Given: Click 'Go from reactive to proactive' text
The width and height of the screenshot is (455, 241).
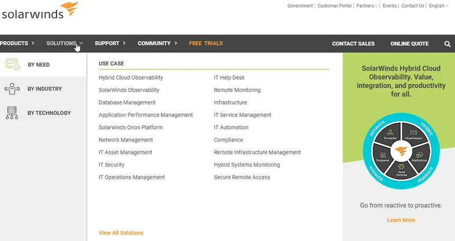Looking at the screenshot, I should 401,206.
